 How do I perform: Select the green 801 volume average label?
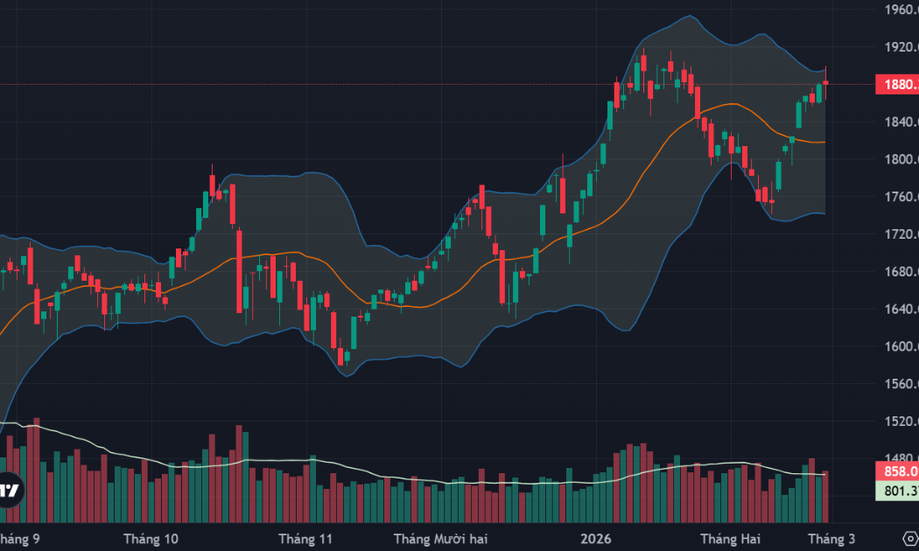click(x=898, y=491)
